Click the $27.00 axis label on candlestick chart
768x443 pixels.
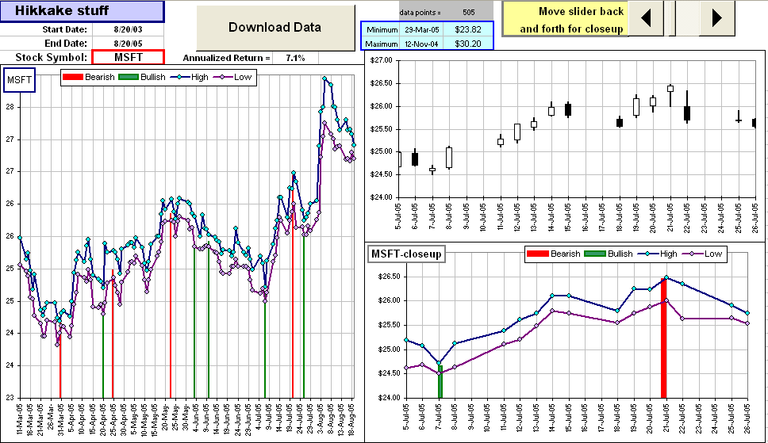click(382, 60)
